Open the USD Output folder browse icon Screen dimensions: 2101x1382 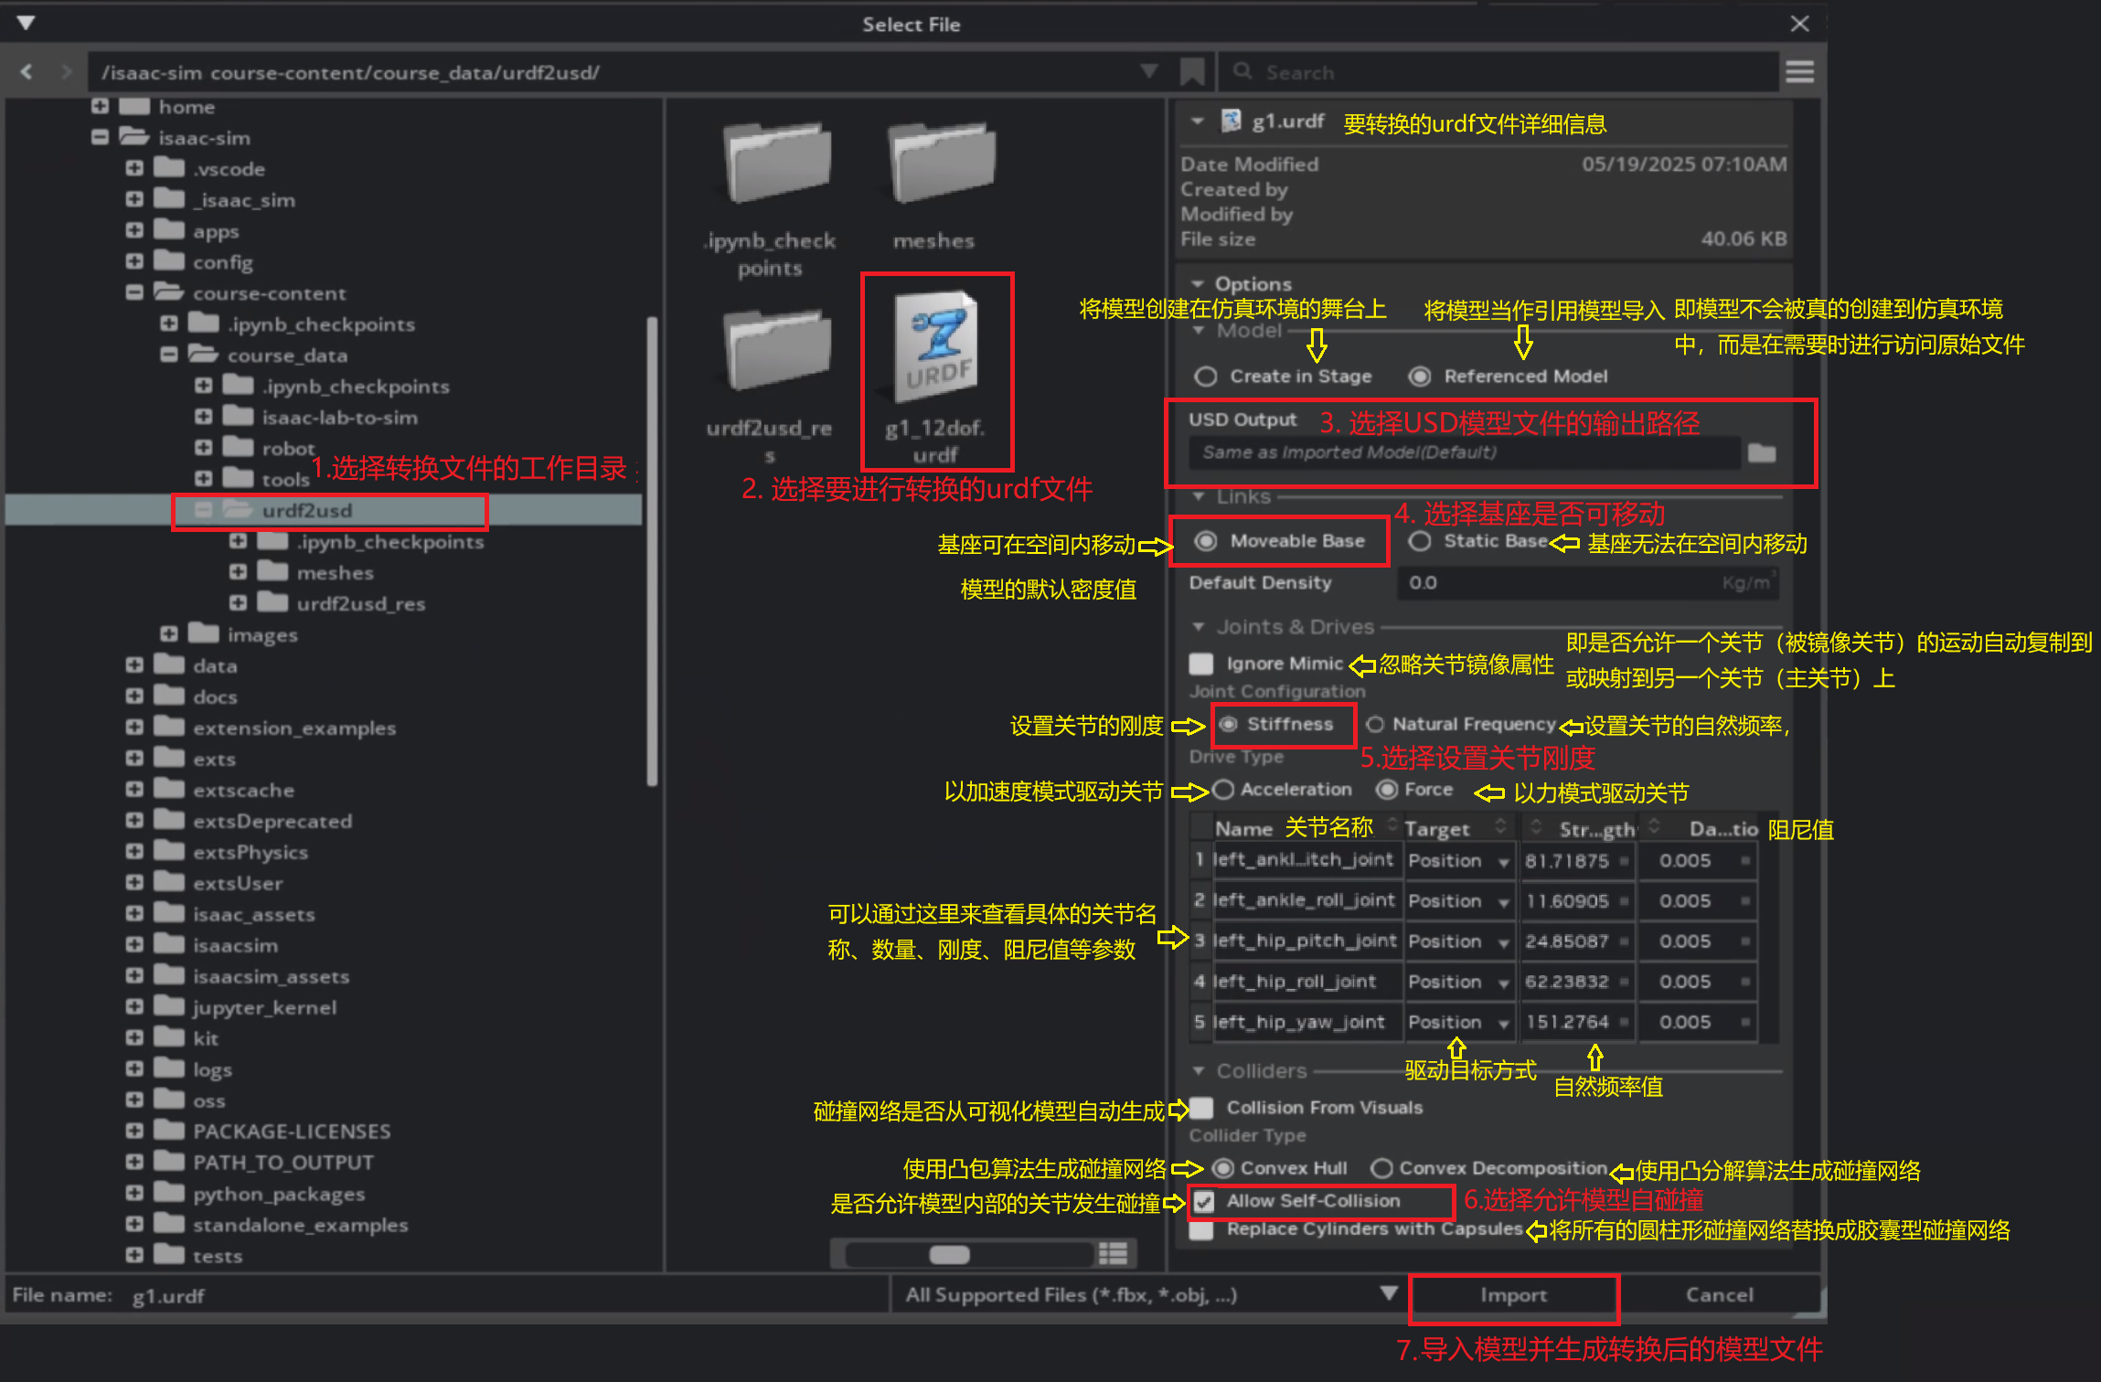pos(1761,452)
